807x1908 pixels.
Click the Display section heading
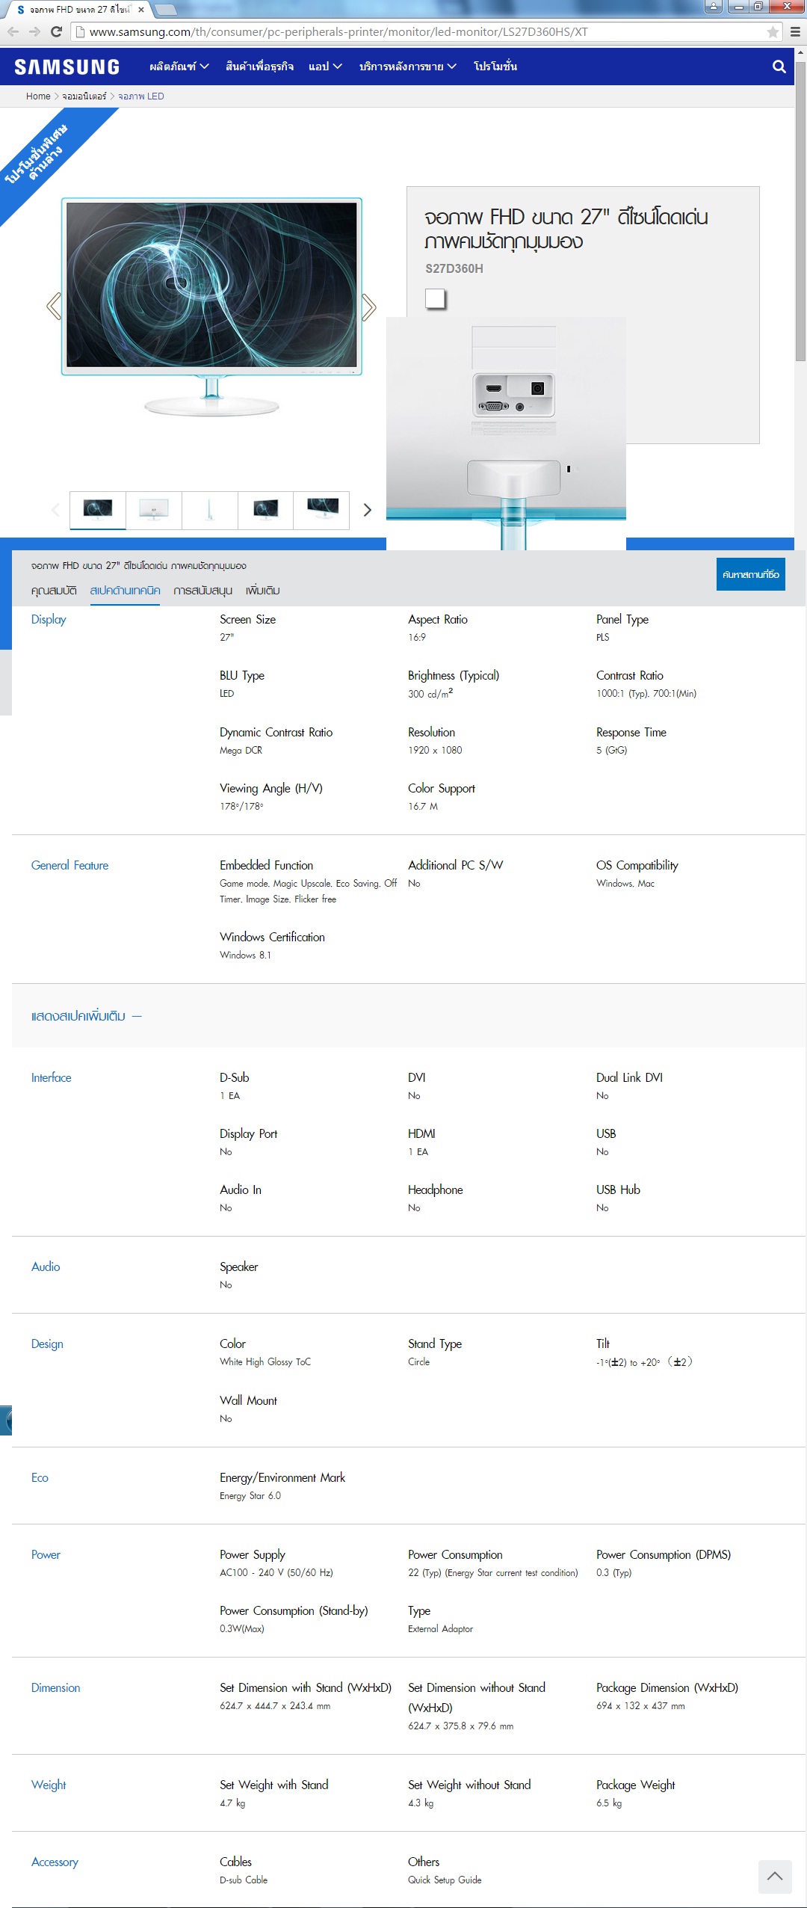click(x=49, y=619)
